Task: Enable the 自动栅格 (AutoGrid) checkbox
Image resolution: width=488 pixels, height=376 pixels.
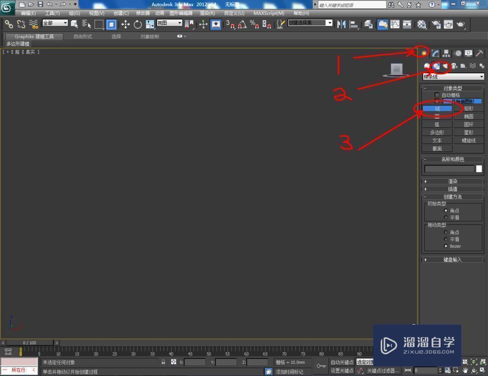Action: [x=437, y=94]
